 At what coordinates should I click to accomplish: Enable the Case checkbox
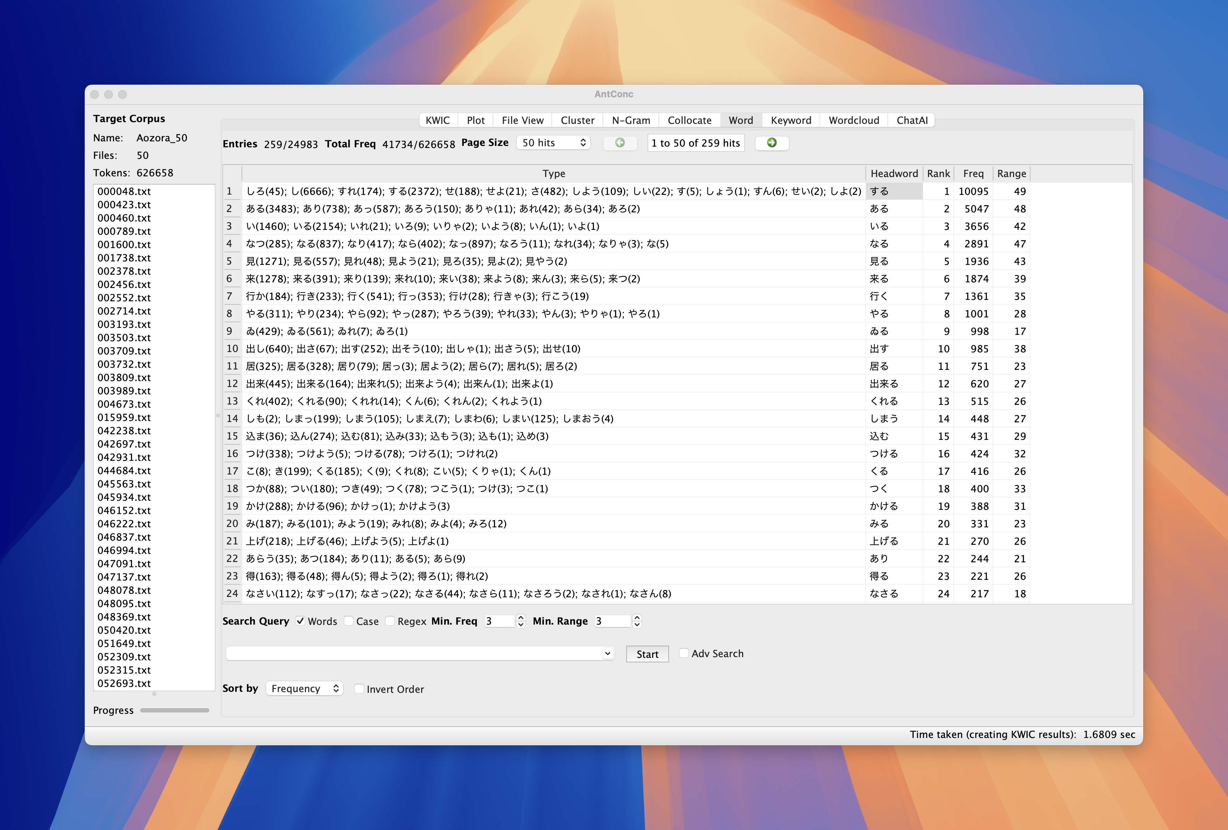(x=349, y=621)
